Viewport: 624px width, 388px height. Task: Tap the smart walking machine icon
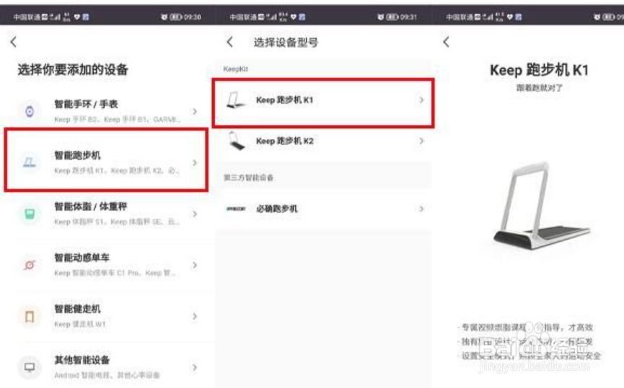pos(30,316)
